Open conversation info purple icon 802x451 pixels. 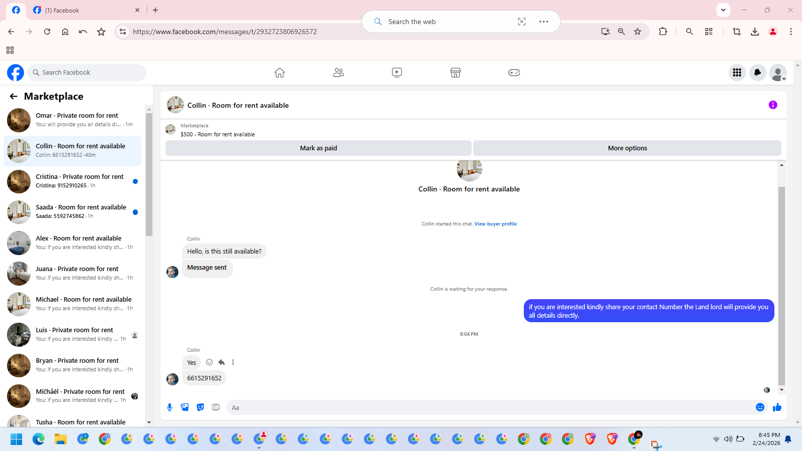(x=773, y=105)
